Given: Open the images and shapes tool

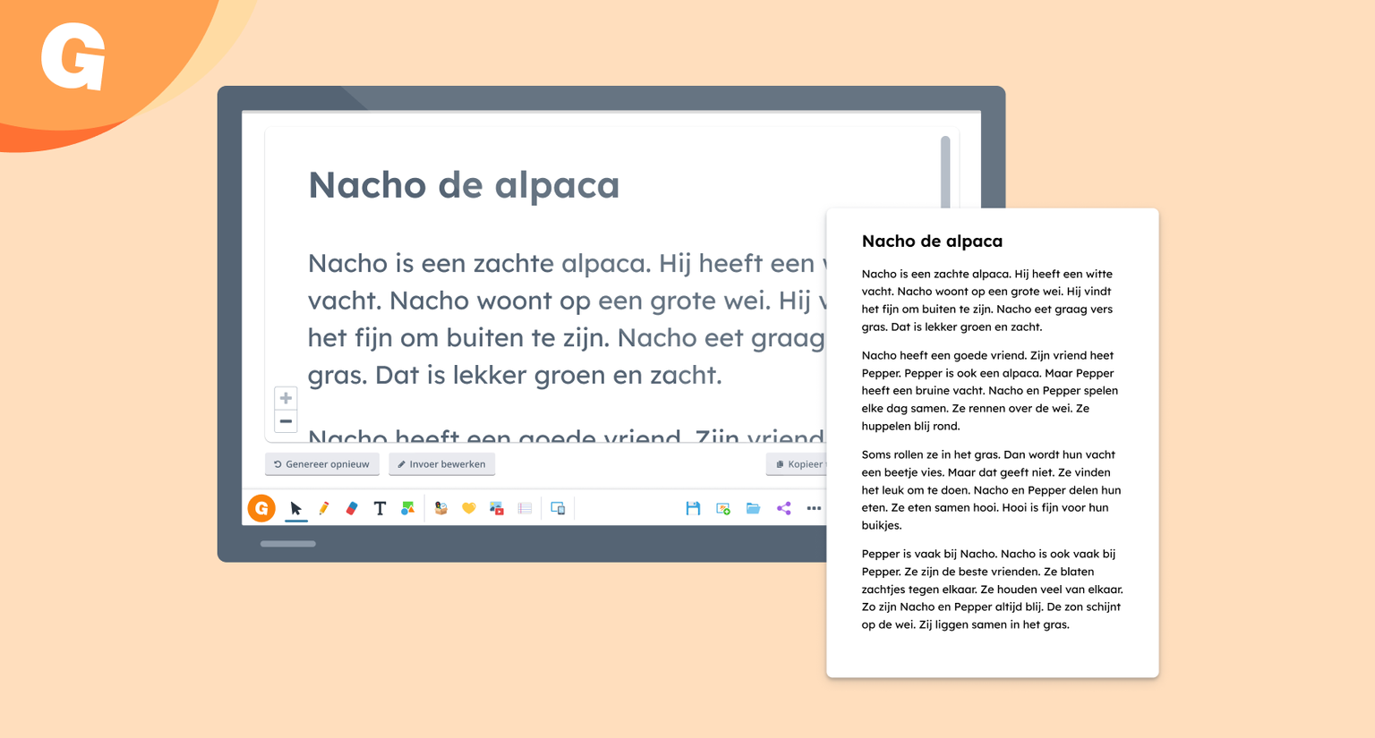Looking at the screenshot, I should (407, 508).
